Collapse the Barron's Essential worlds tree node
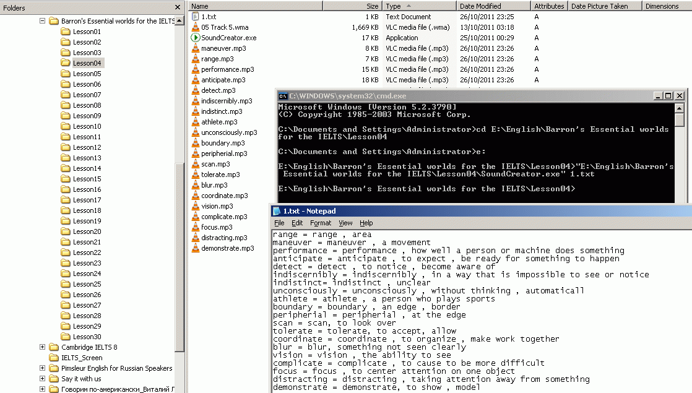Viewport: 692px width, 393px height. click(x=42, y=20)
